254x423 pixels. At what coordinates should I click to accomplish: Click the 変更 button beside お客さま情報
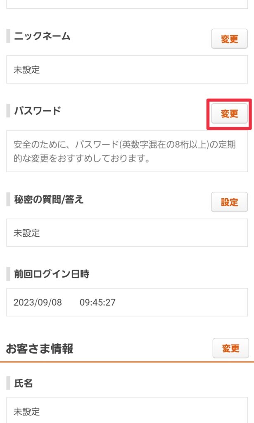pyautogui.click(x=230, y=348)
